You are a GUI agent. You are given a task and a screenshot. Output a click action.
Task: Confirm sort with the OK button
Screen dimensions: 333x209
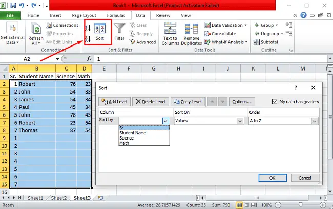[273, 178]
